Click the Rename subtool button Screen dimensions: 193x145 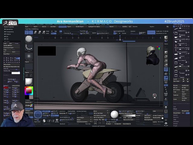click(x=177, y=85)
